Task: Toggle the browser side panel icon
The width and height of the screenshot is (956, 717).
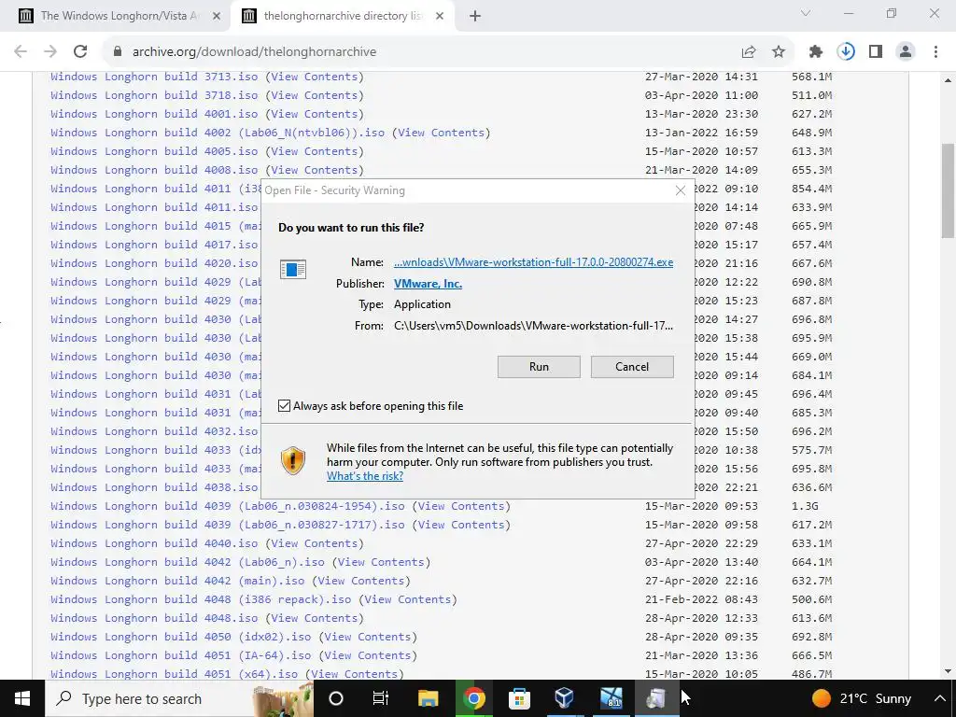Action: 876,52
